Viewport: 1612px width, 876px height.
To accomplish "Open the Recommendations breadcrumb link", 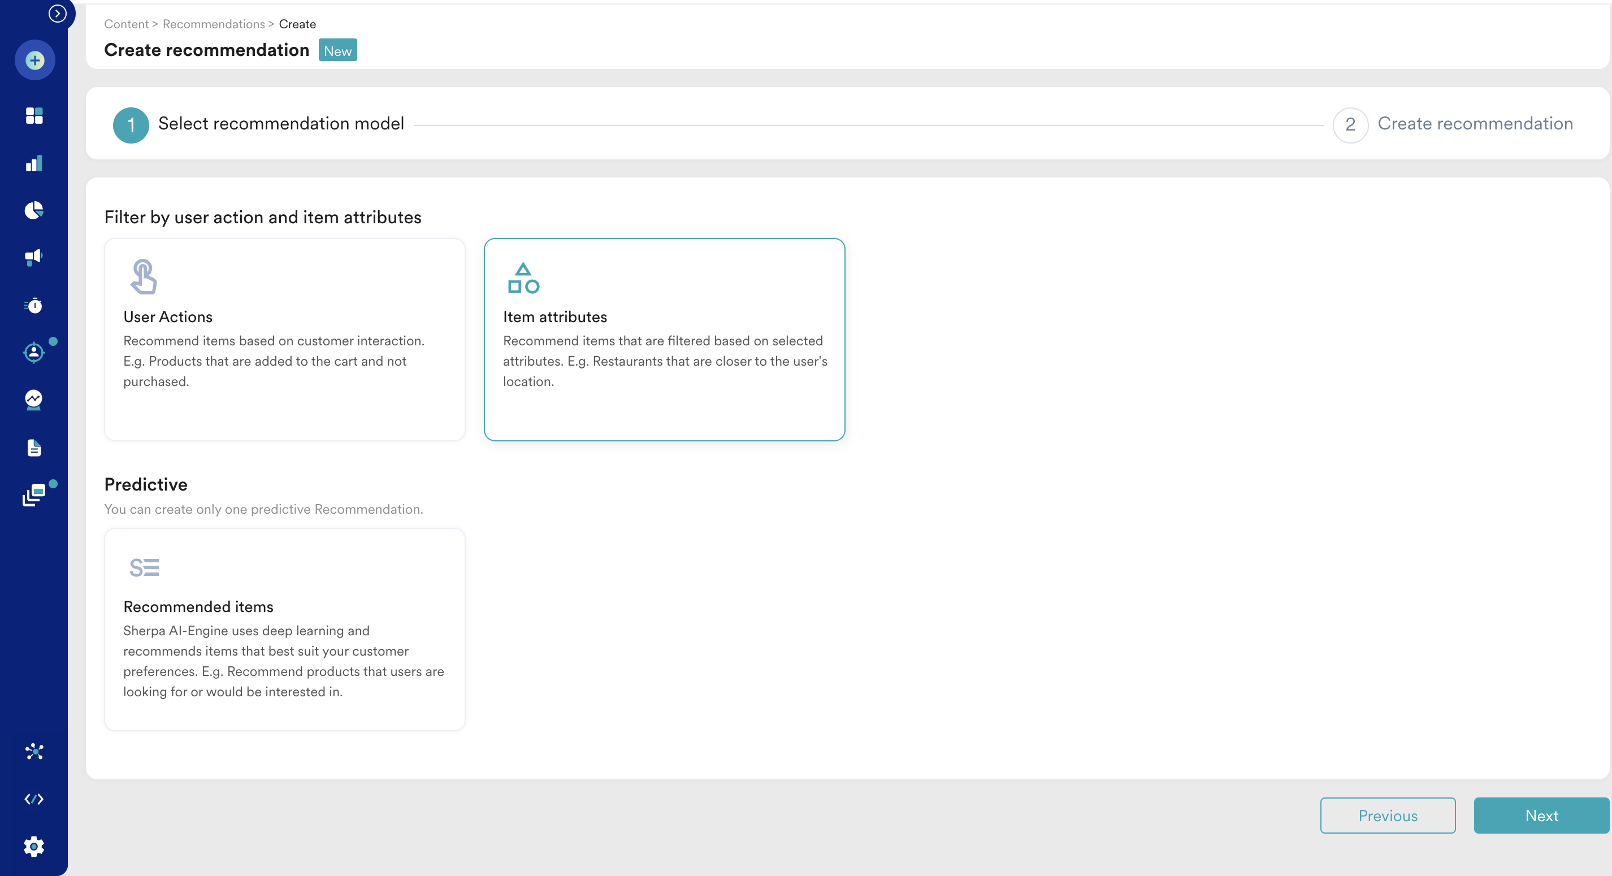I will (x=214, y=24).
